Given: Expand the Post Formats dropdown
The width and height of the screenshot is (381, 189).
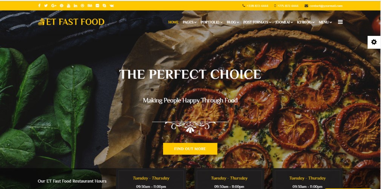Looking at the screenshot, I should pos(257,22).
